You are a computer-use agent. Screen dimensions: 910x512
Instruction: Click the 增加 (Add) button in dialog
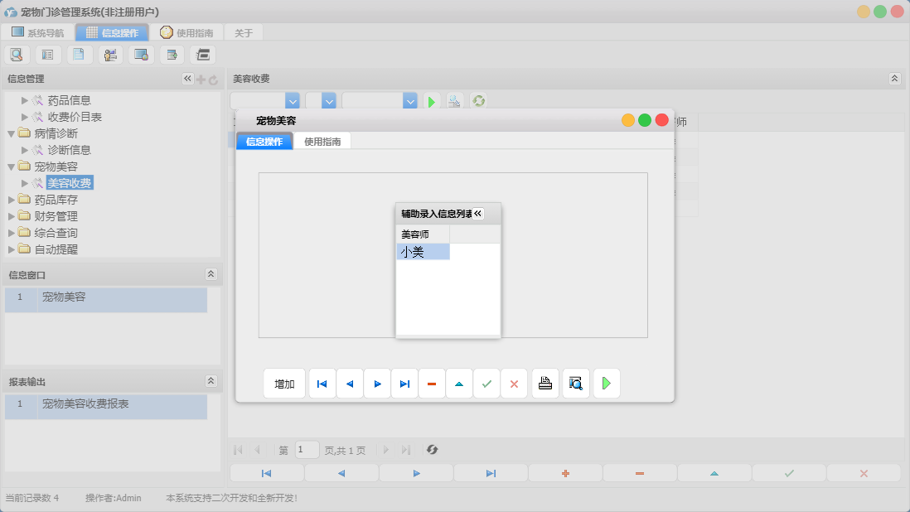(x=284, y=384)
